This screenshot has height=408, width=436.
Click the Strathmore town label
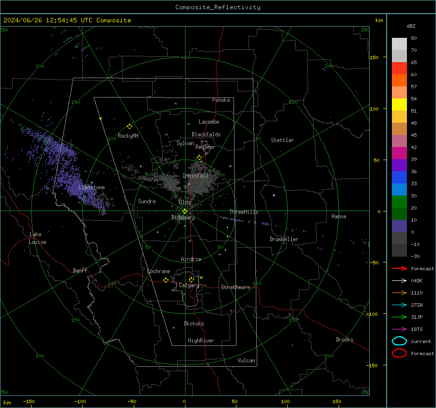235,287
